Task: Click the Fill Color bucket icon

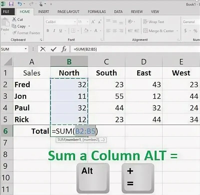Action: pos(86,30)
